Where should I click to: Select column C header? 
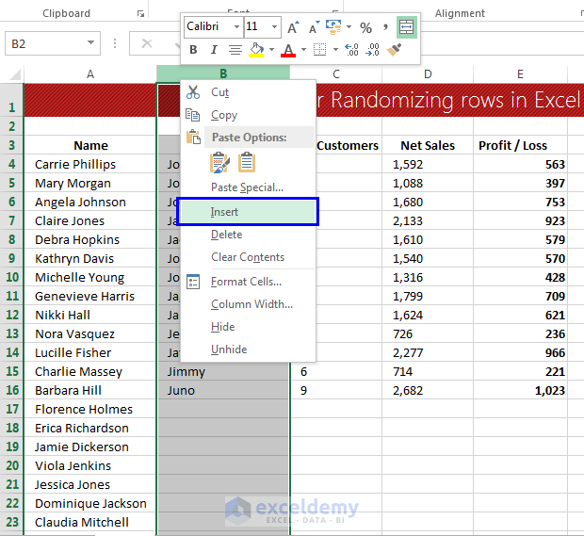(336, 74)
